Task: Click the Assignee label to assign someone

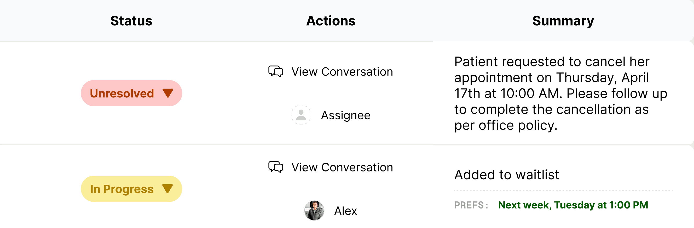Action: [346, 115]
